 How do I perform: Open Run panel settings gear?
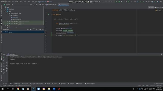pyautogui.click(x=162, y=54)
